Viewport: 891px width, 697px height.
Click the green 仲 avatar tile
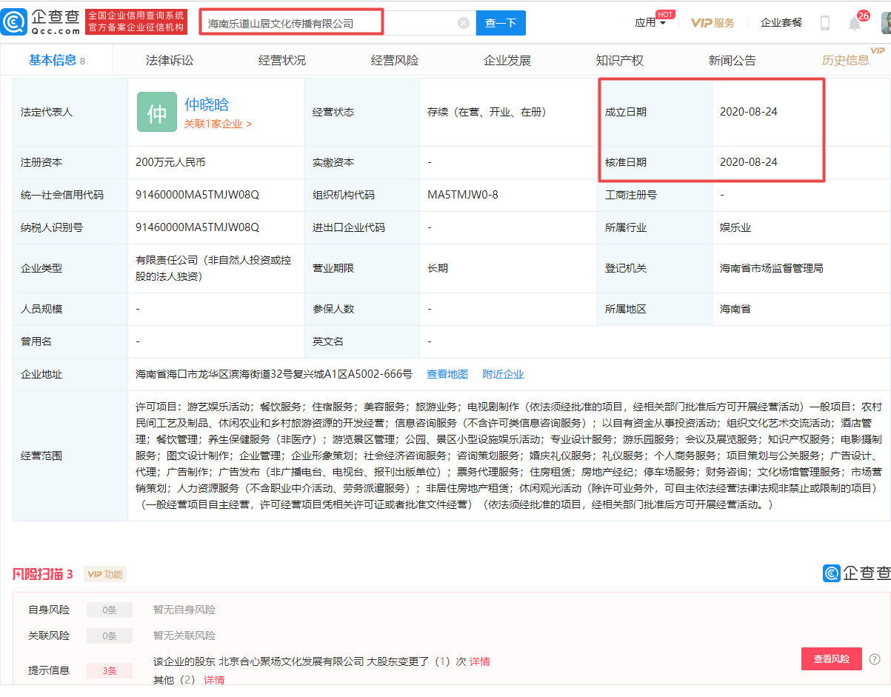(157, 112)
